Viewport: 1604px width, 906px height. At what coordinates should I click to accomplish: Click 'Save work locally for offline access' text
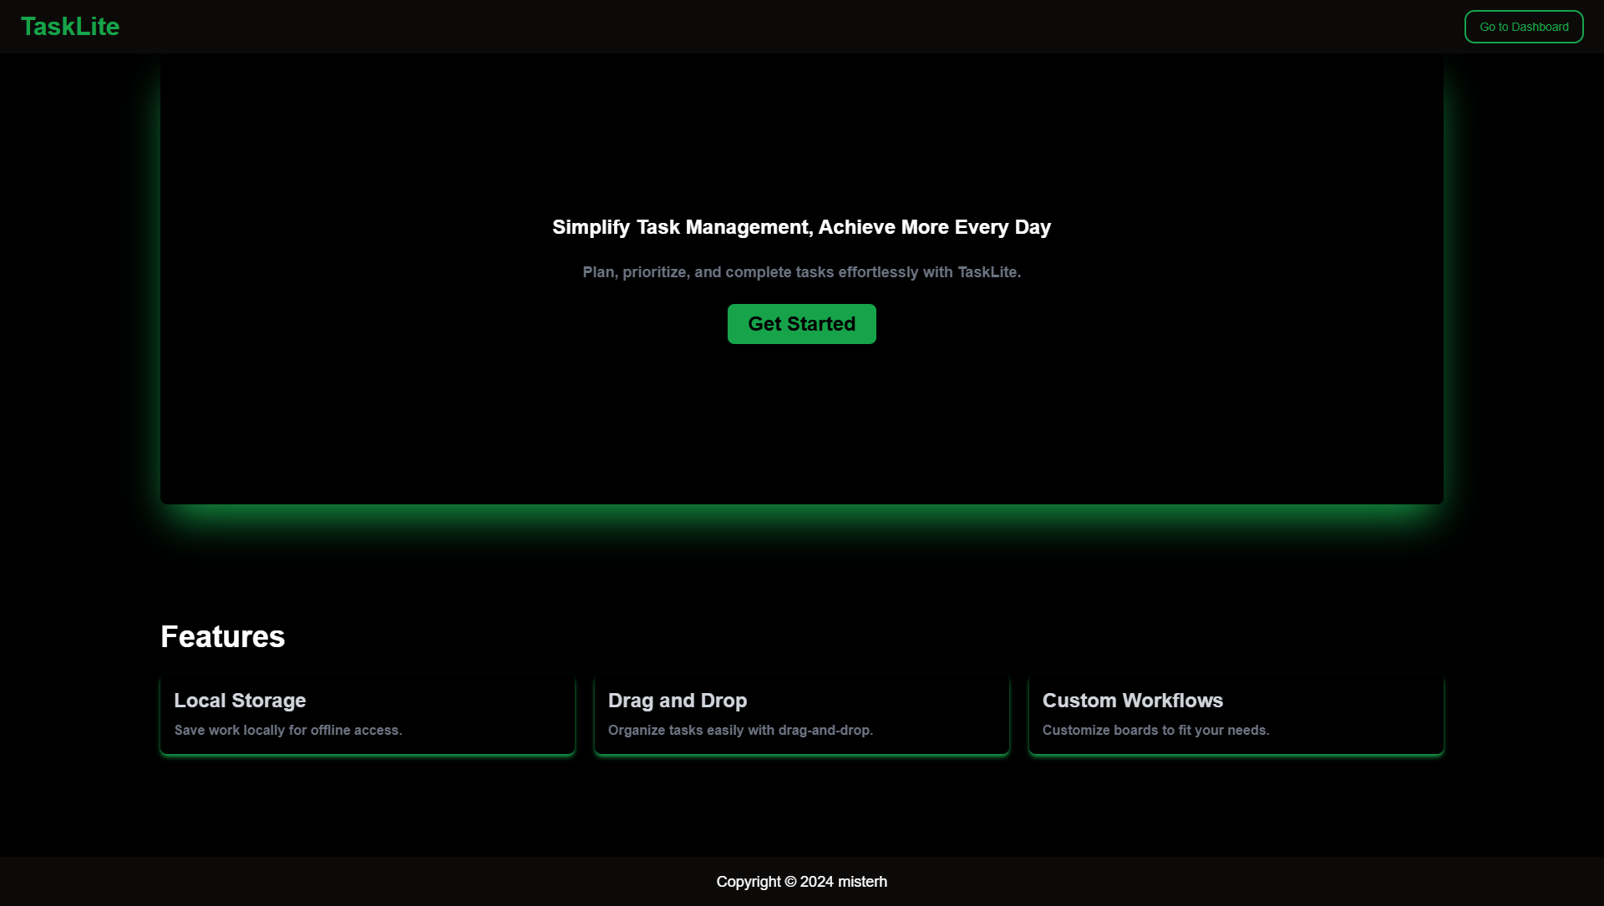pyautogui.click(x=287, y=730)
